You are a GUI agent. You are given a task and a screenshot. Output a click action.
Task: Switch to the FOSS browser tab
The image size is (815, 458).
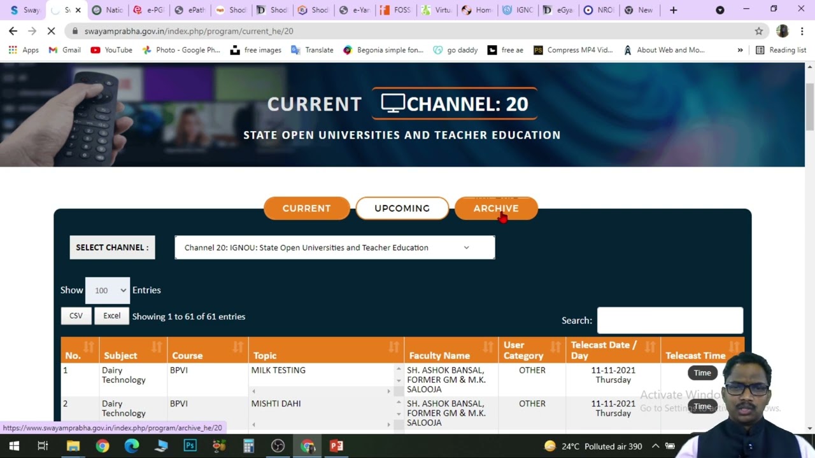click(395, 10)
